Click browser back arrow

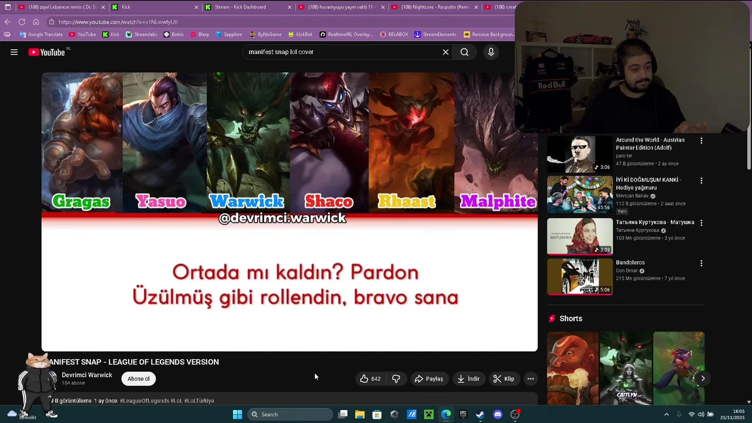(8, 22)
